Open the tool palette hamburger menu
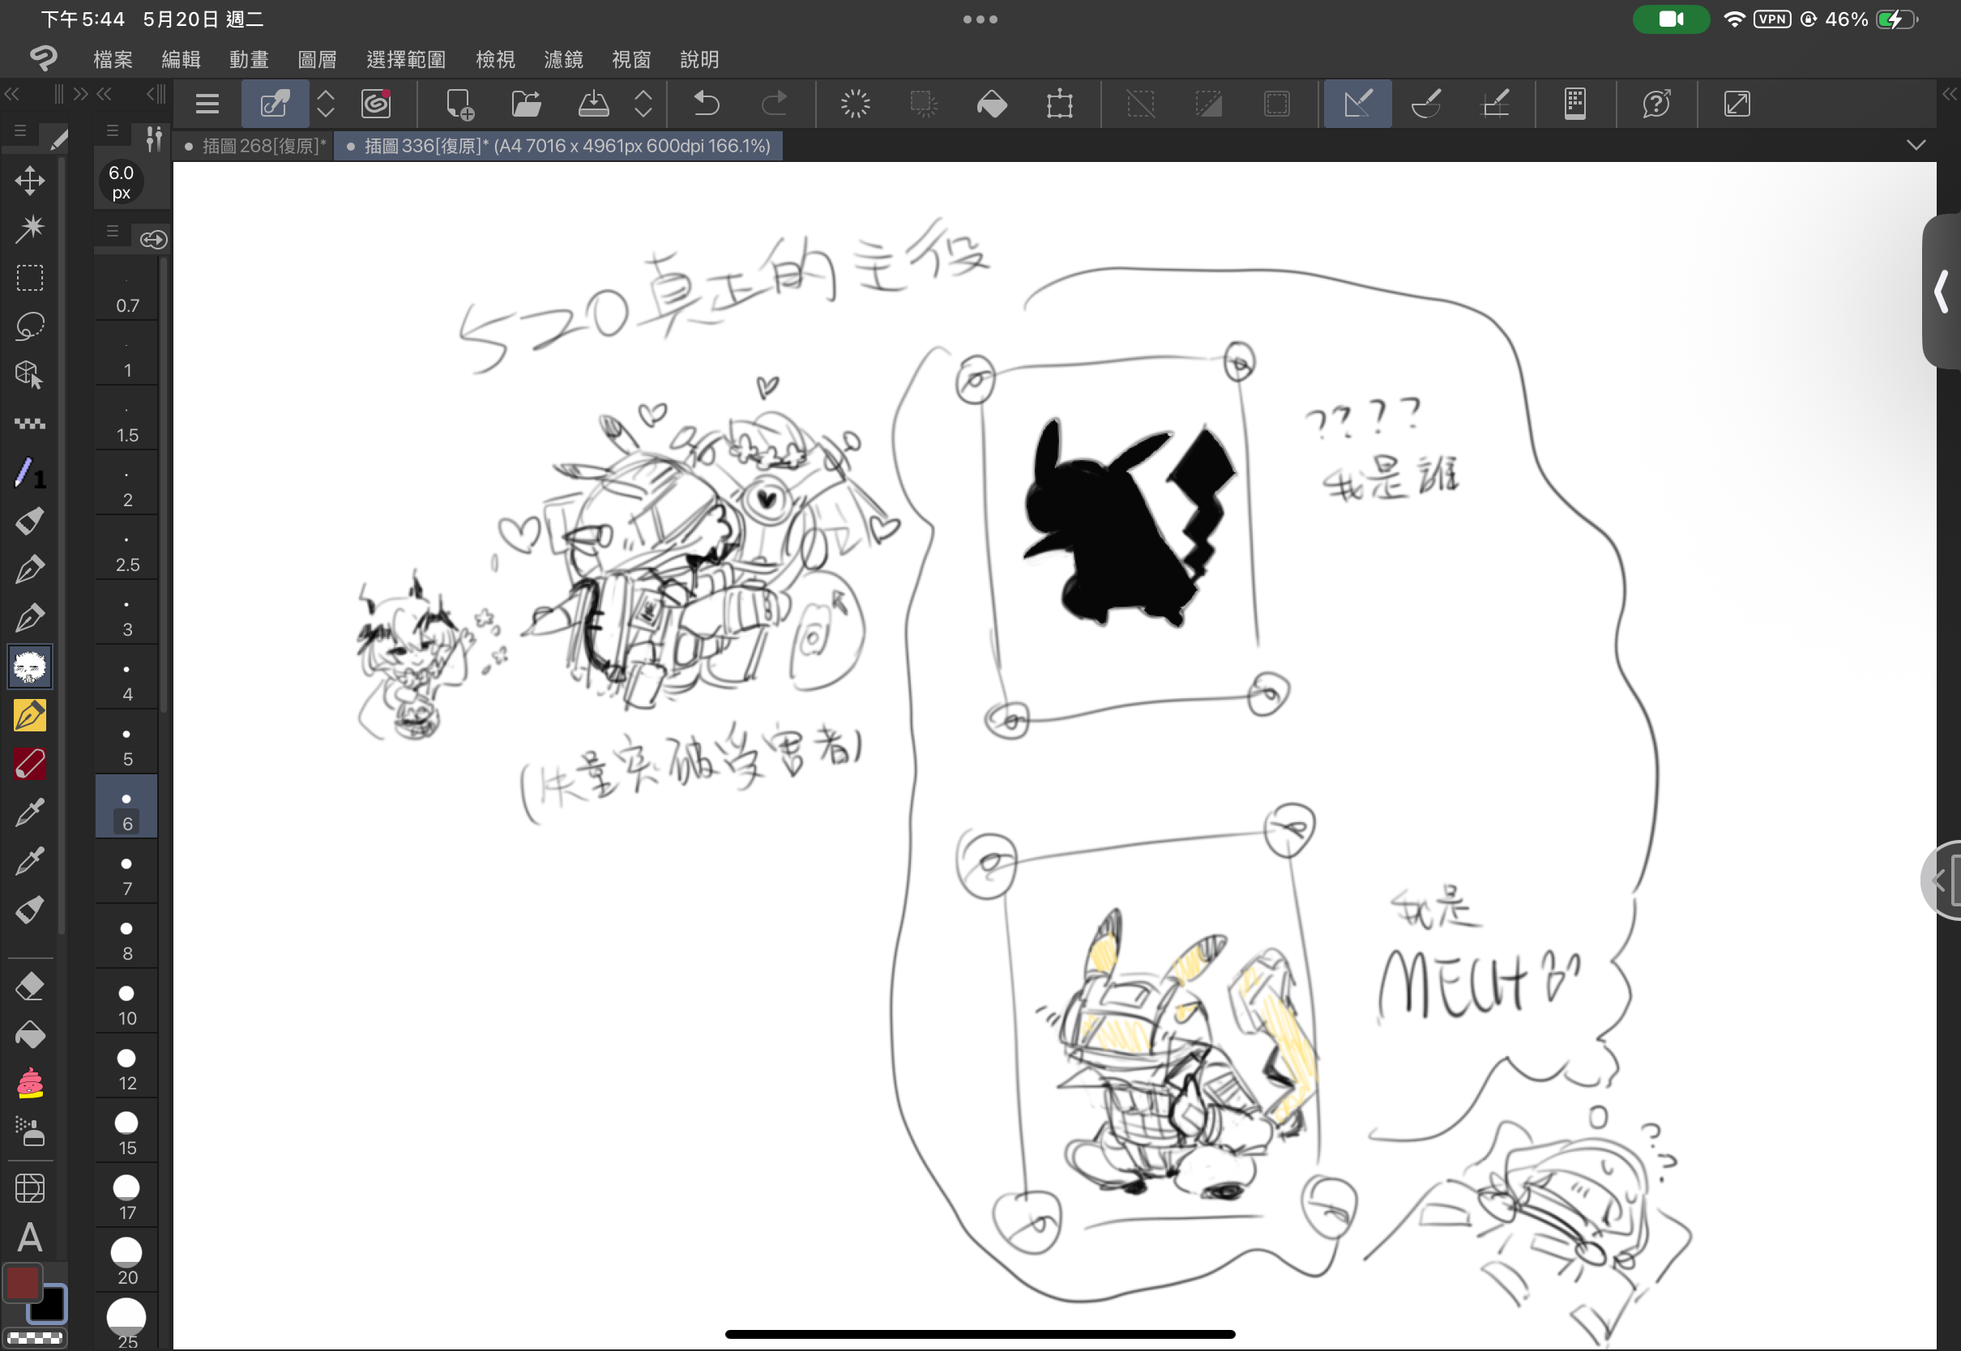 pos(19,131)
